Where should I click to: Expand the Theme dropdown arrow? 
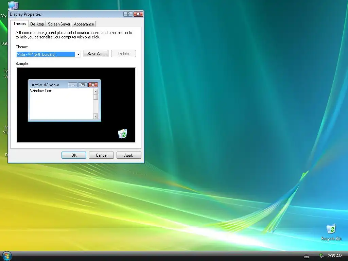[78, 54]
